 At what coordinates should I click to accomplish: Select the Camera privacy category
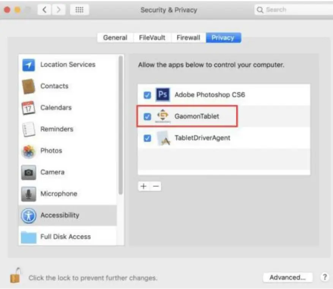point(68,172)
